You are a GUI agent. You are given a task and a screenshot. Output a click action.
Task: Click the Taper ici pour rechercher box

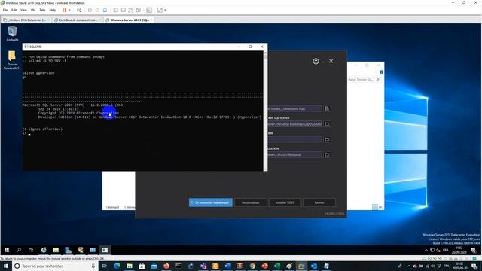coord(55,266)
